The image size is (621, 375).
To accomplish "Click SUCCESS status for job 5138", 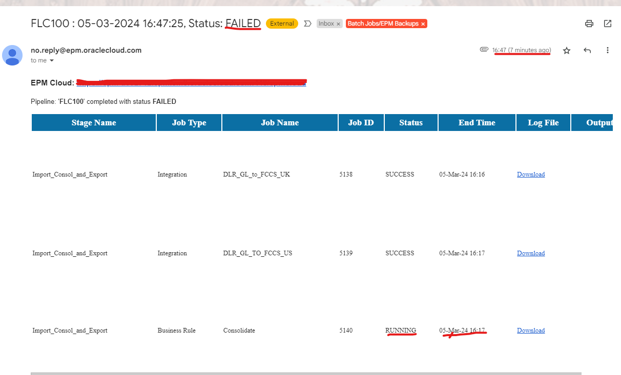I will click(400, 174).
